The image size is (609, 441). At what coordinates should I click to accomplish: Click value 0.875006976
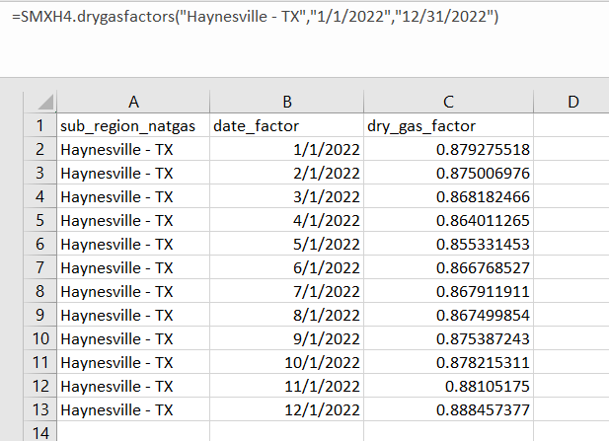click(x=448, y=173)
